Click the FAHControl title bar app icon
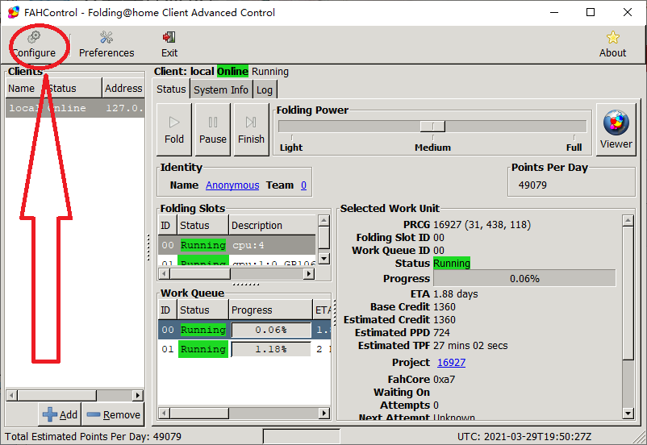The height and width of the screenshot is (445, 647). (x=14, y=12)
